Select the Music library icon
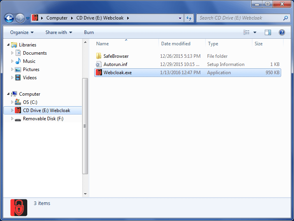 click(x=18, y=61)
